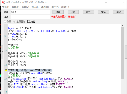This screenshot has width=127, height=94.
Task: Open the 帮助(H) menu
Action: click(65, 7)
